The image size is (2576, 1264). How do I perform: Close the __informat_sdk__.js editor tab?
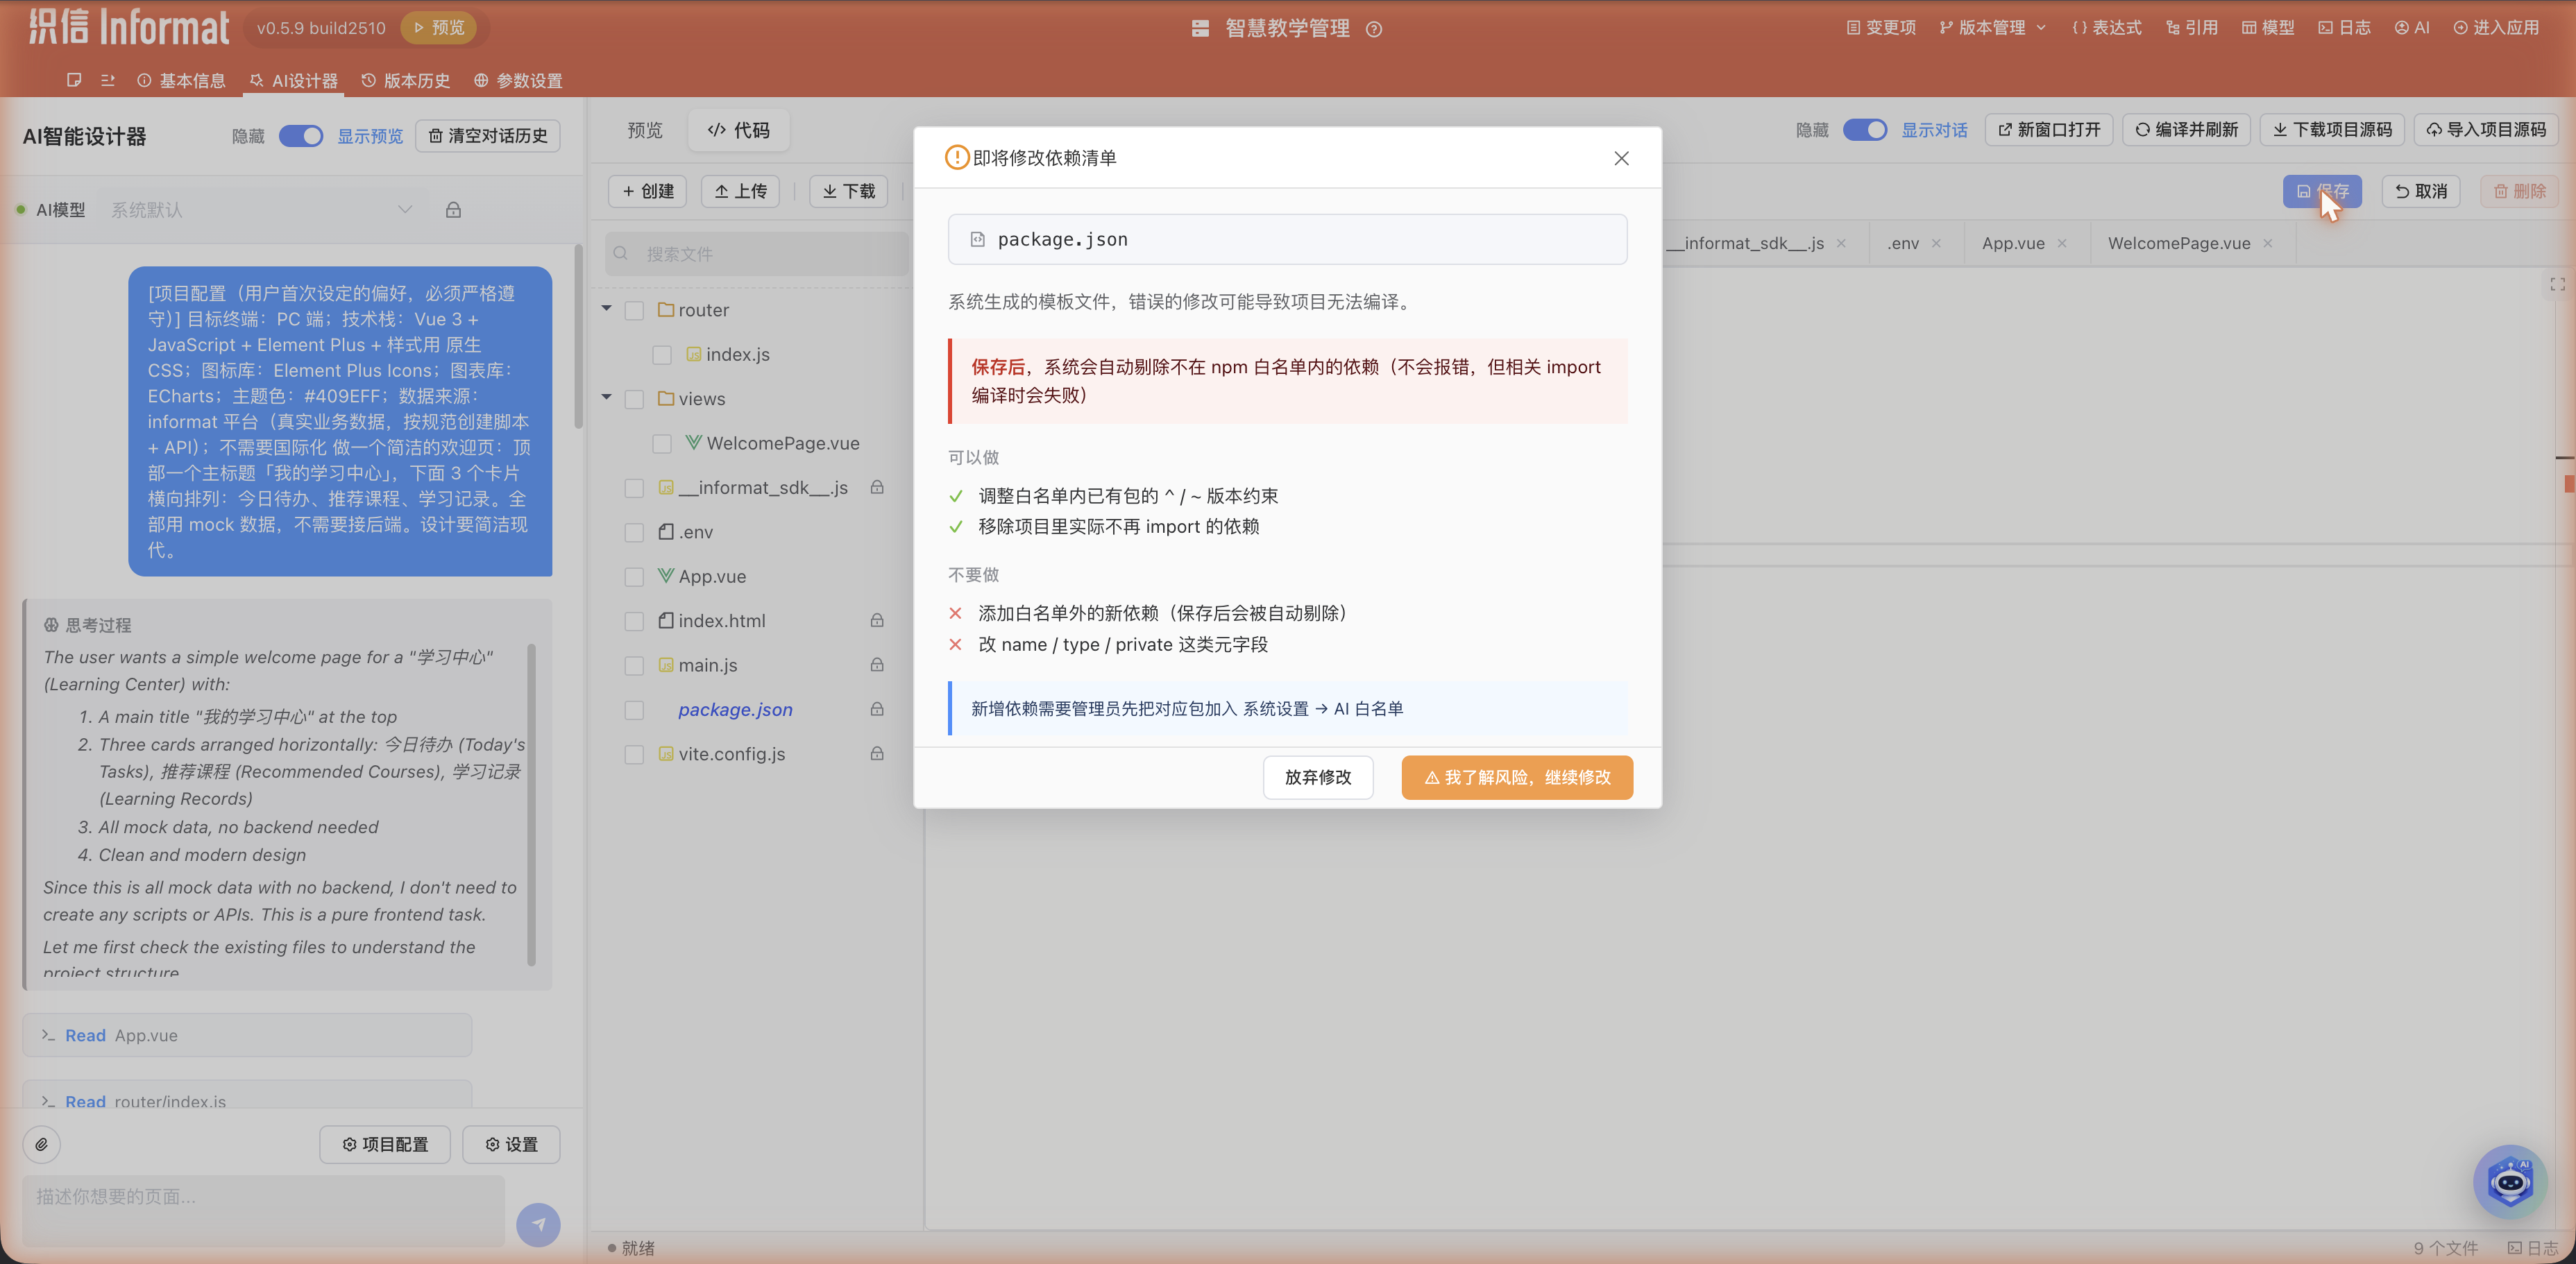coord(1841,243)
